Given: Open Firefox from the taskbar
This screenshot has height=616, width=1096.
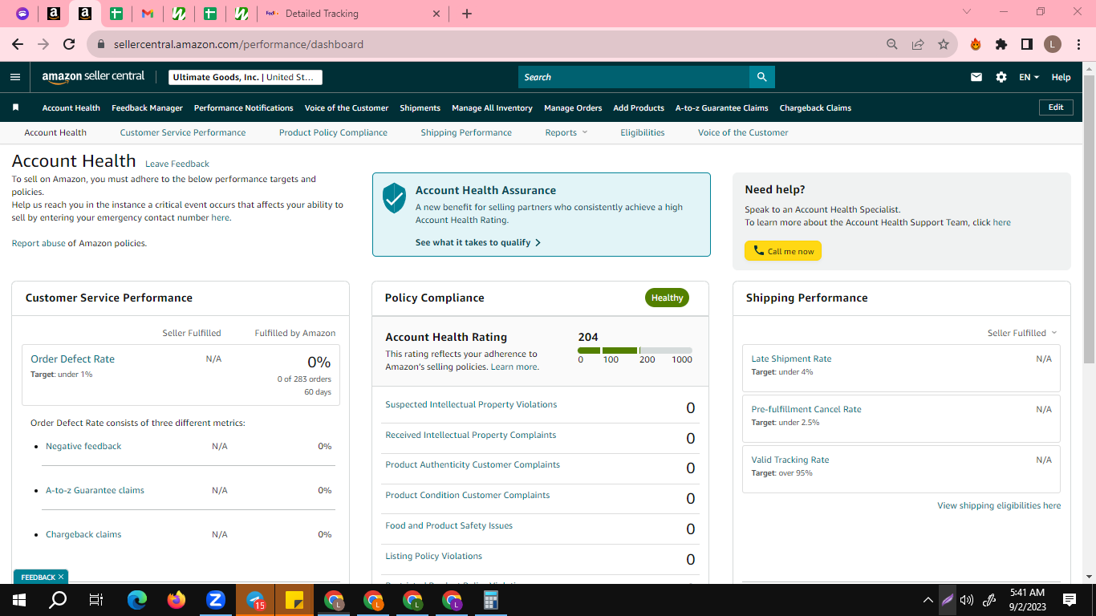Looking at the screenshot, I should (177, 600).
